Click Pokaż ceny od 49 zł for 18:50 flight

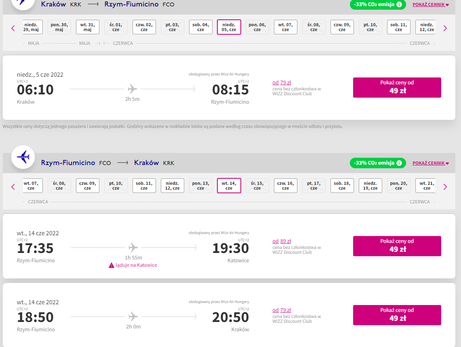click(x=397, y=315)
